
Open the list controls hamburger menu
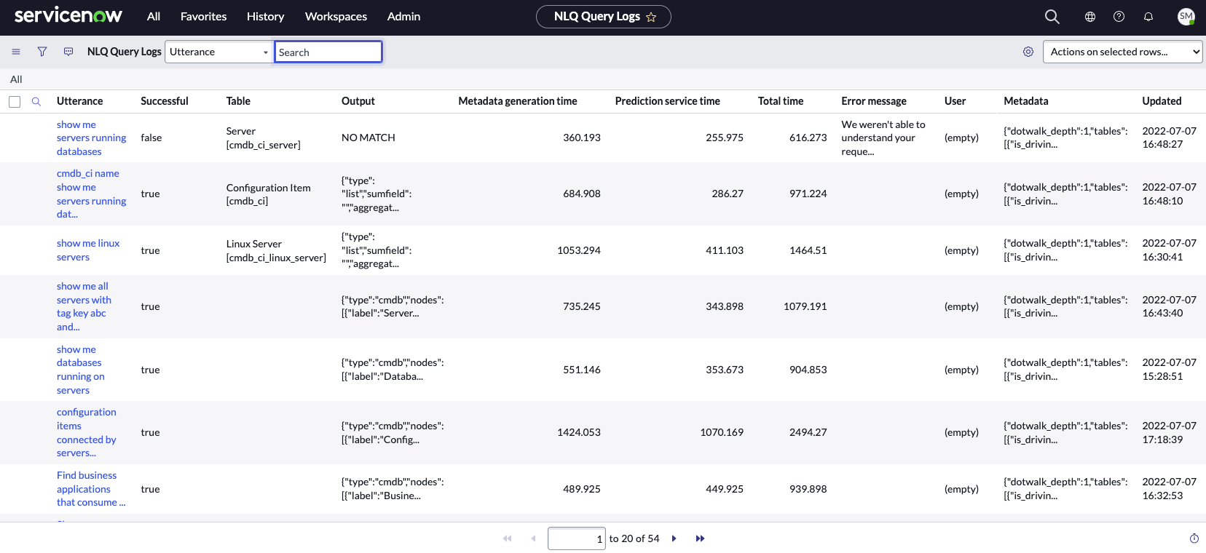coord(16,52)
